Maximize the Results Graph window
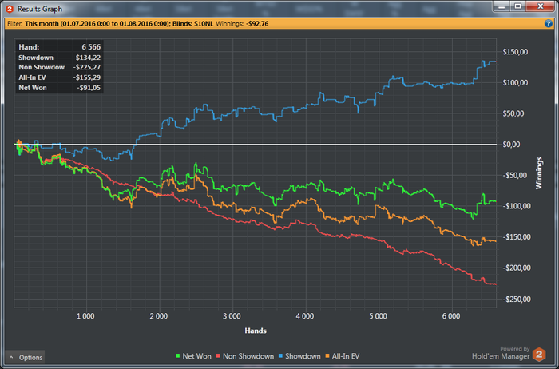Image resolution: width=559 pixels, height=369 pixels. [517, 6]
